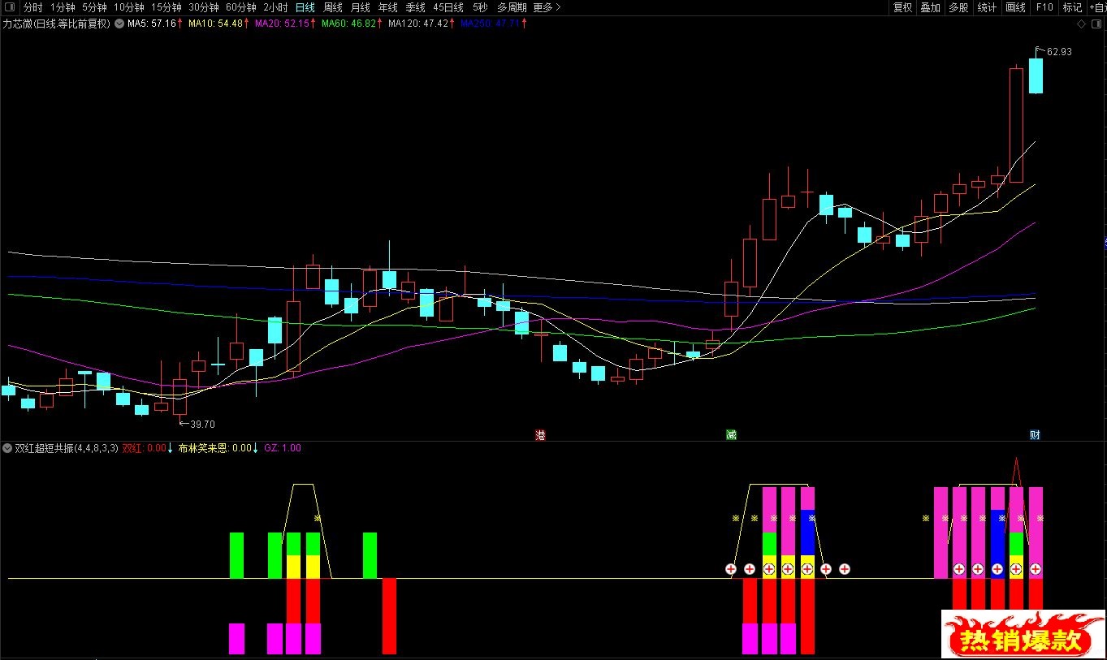The width and height of the screenshot is (1107, 660).
Task: Click the red 港 event marker
Action: point(540,435)
